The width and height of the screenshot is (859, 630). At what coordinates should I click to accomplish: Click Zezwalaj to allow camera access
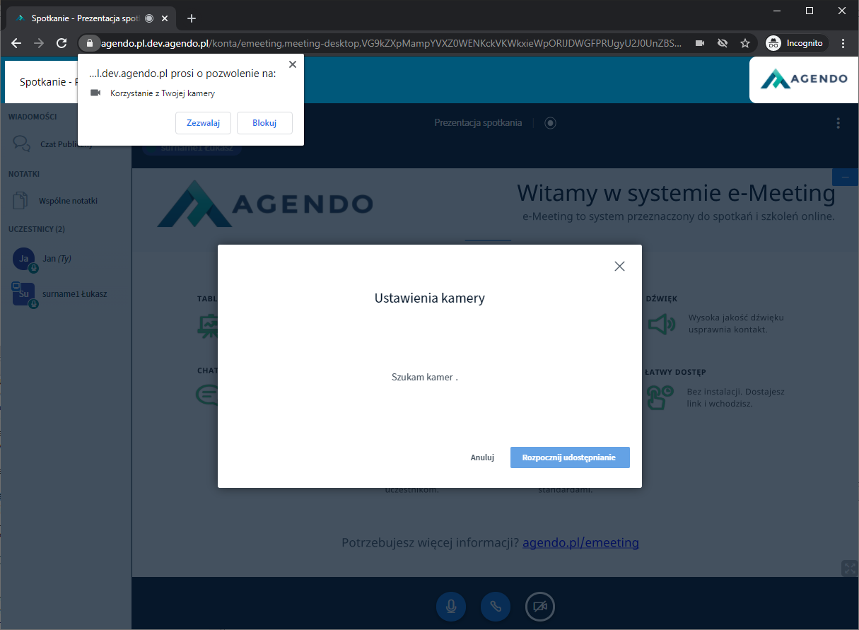click(x=203, y=123)
